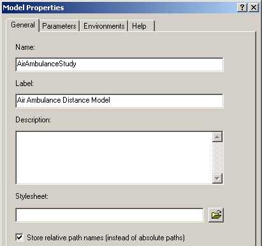
Task: Uncheck the Store relative path names checkbox
Action: (20, 237)
